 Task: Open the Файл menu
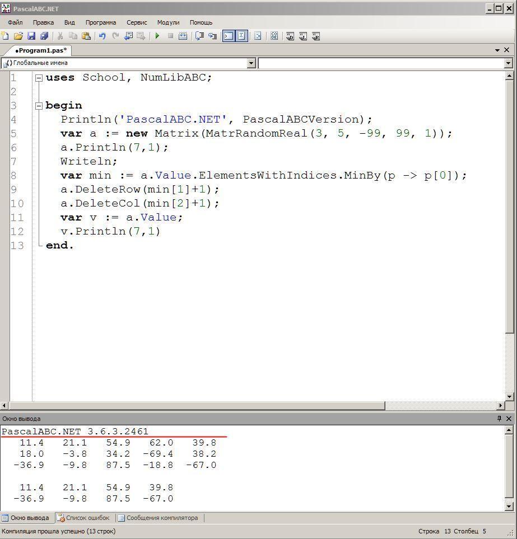coord(15,22)
